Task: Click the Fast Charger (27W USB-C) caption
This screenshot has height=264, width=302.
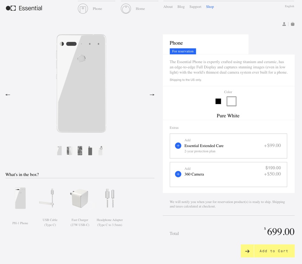Action: coord(80,222)
